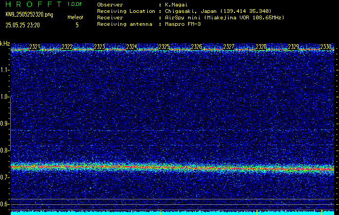Select the 0.8 frequency axis label
The image size is (339, 215).
click(5, 150)
